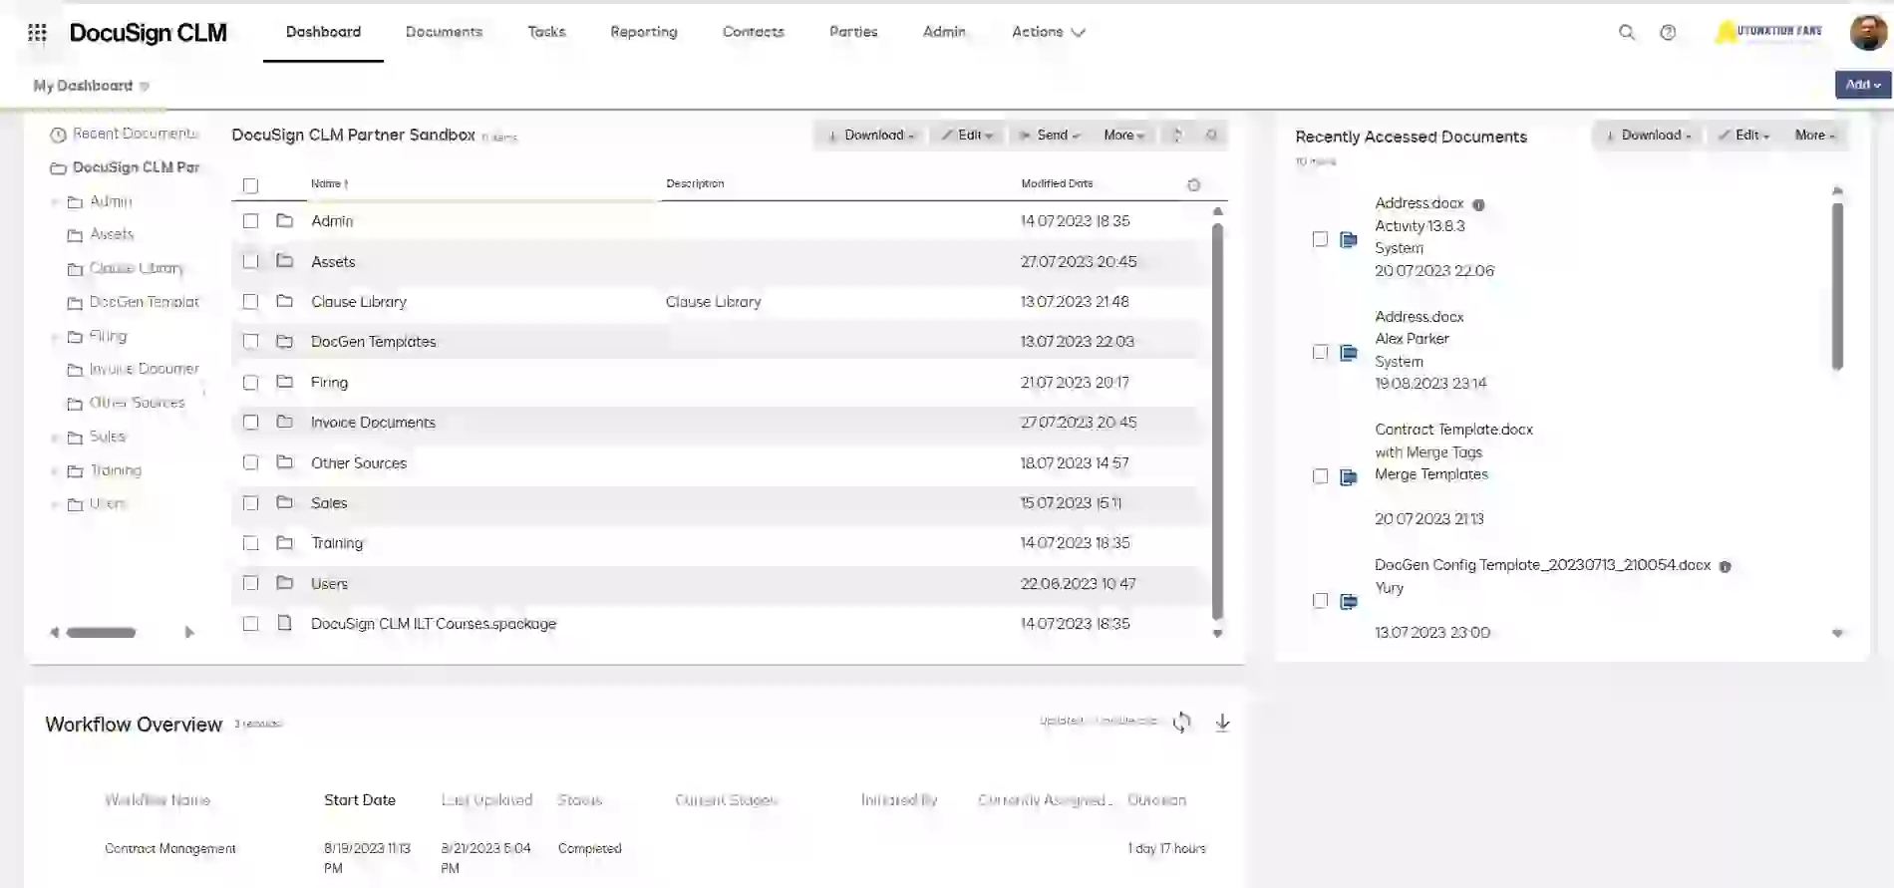Open the Send dropdown
This screenshot has height=888, width=1894.
click(1049, 135)
